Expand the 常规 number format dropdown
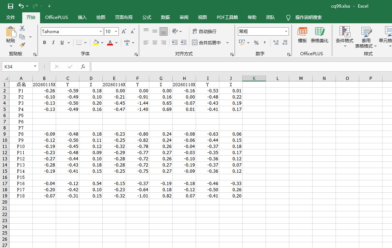Image resolution: width=392 pixels, height=248 pixels. point(286,32)
